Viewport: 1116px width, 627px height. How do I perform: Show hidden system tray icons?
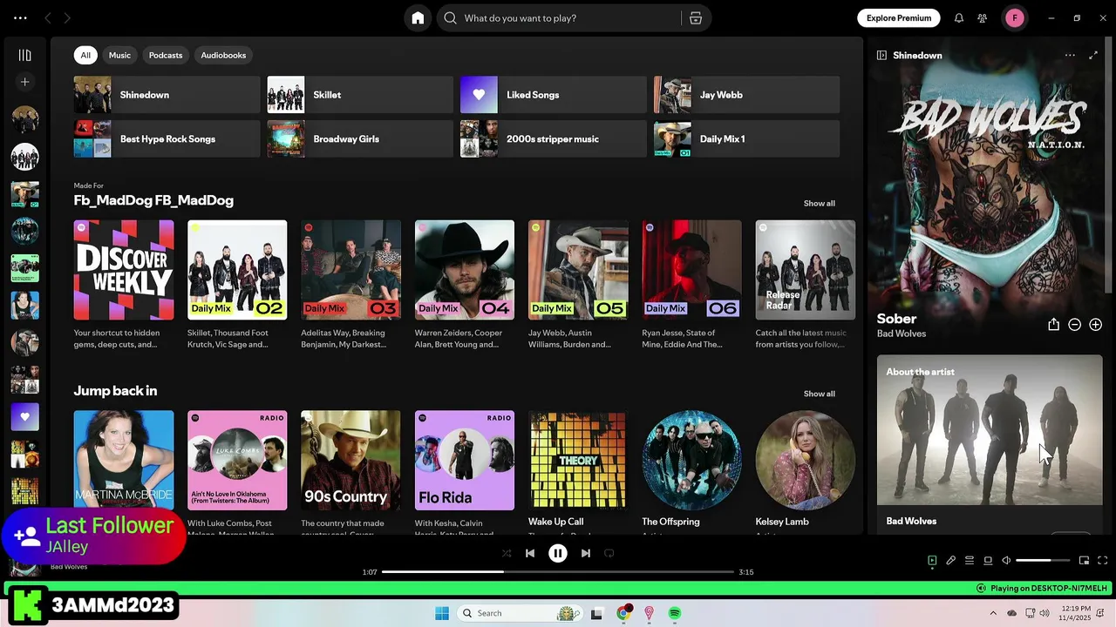[x=993, y=613]
